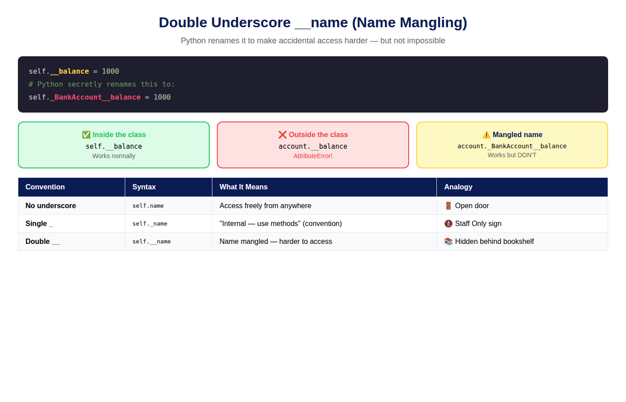Click the no-pedestrian icon beside Staff Only sign
The height and width of the screenshot is (402, 626).
tap(448, 223)
